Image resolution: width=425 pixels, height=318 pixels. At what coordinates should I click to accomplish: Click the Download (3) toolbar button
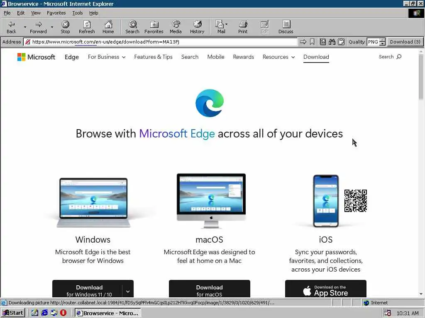(405, 42)
